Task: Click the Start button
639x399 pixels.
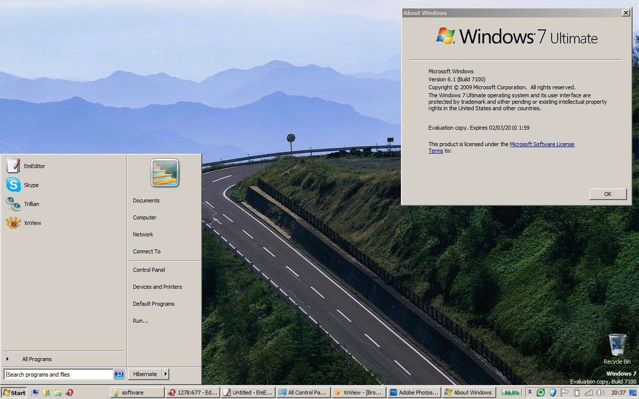Action: tap(14, 393)
